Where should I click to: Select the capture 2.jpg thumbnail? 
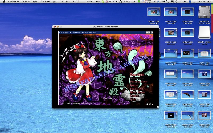[204, 74]
